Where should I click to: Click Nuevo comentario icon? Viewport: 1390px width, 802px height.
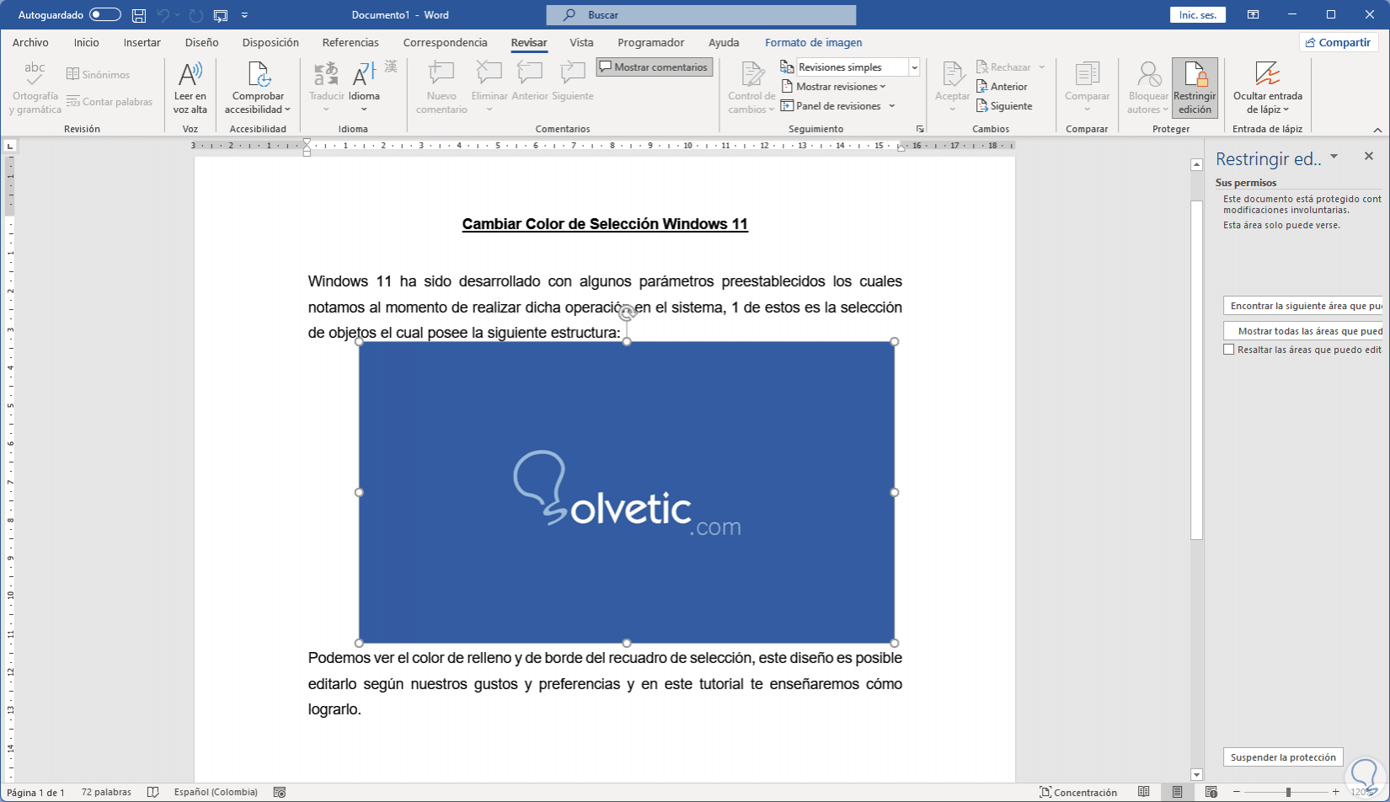[x=441, y=74]
